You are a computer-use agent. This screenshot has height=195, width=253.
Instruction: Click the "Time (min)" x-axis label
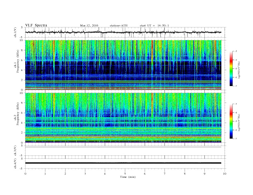coord(128,177)
